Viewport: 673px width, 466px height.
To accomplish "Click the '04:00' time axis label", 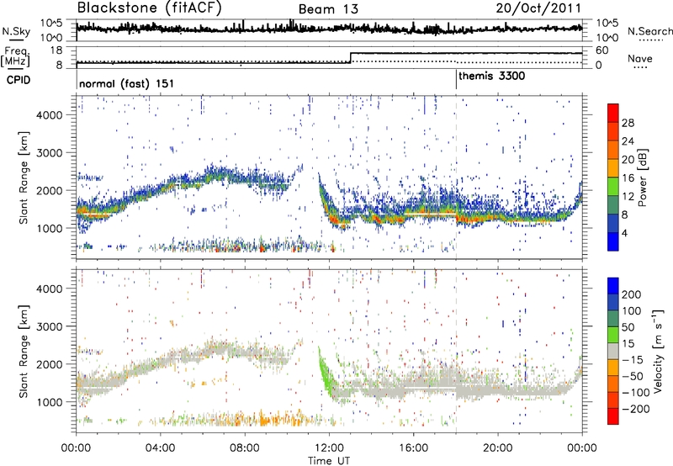I will pyautogui.click(x=161, y=448).
